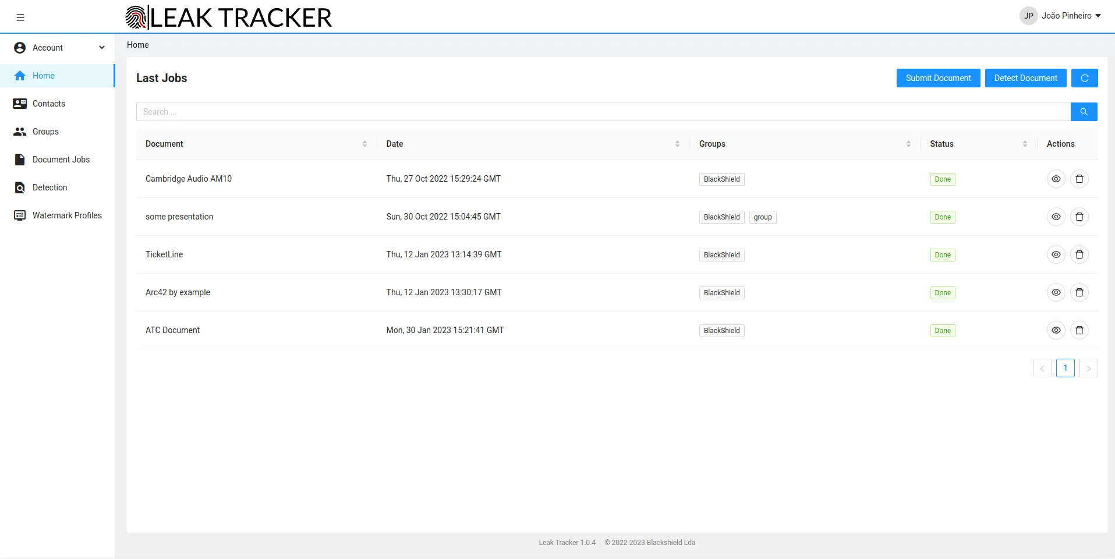Click Last Jobs heading
The image size is (1115, 559).
pos(161,78)
